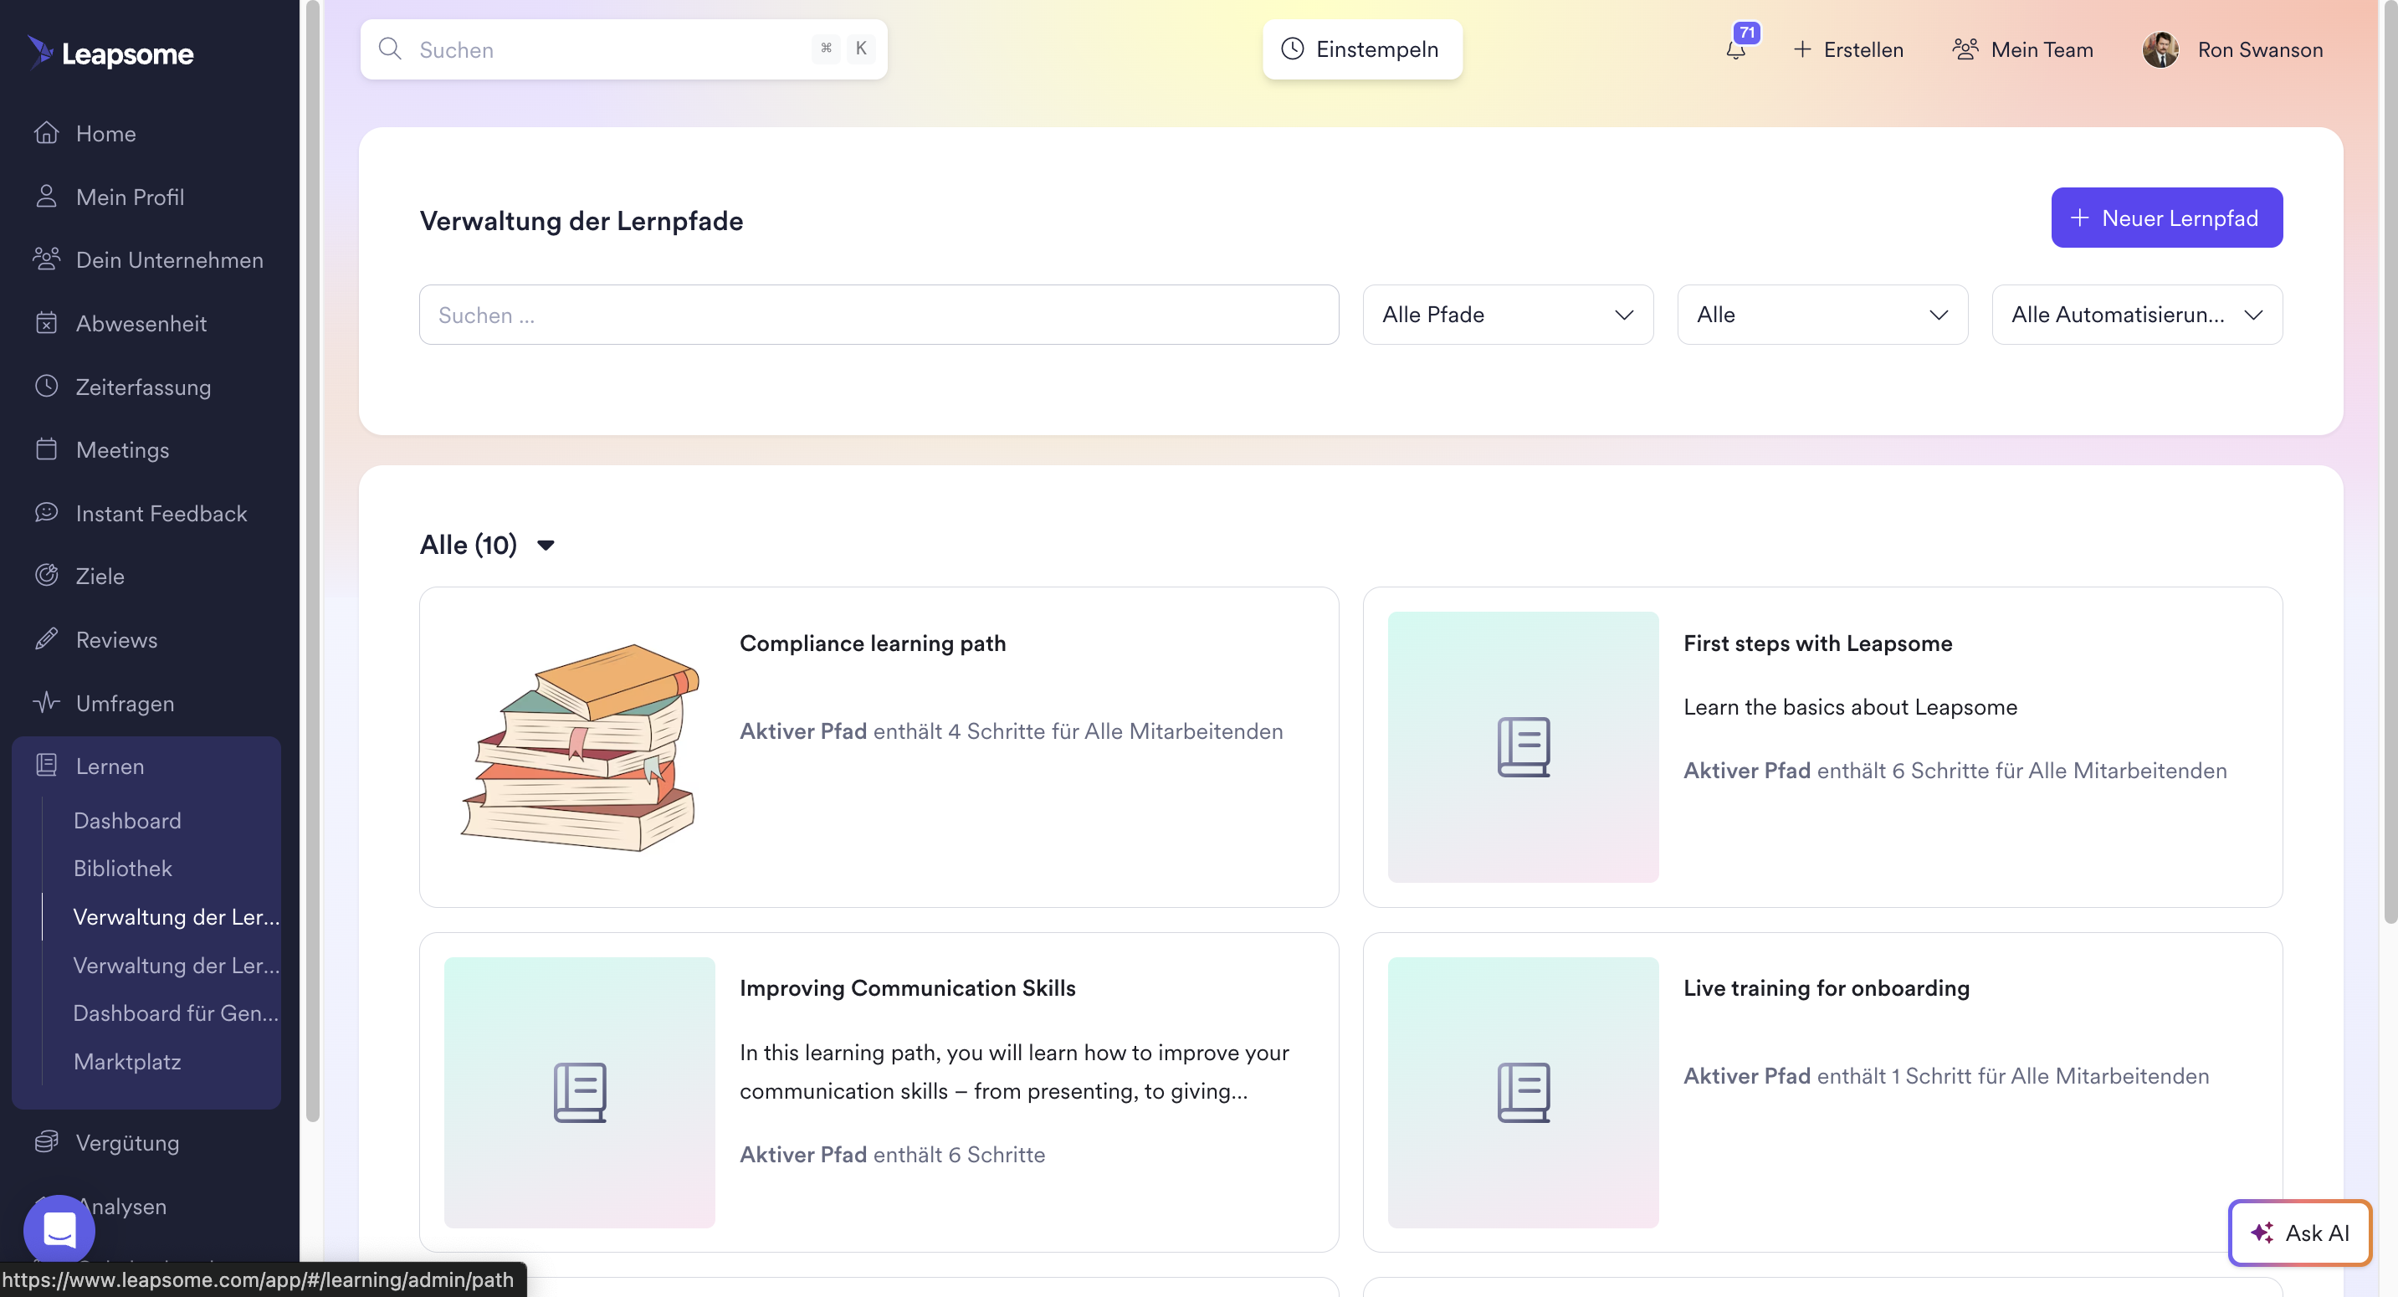Select Dashboard für Gen... submenu item

[x=176, y=1013]
